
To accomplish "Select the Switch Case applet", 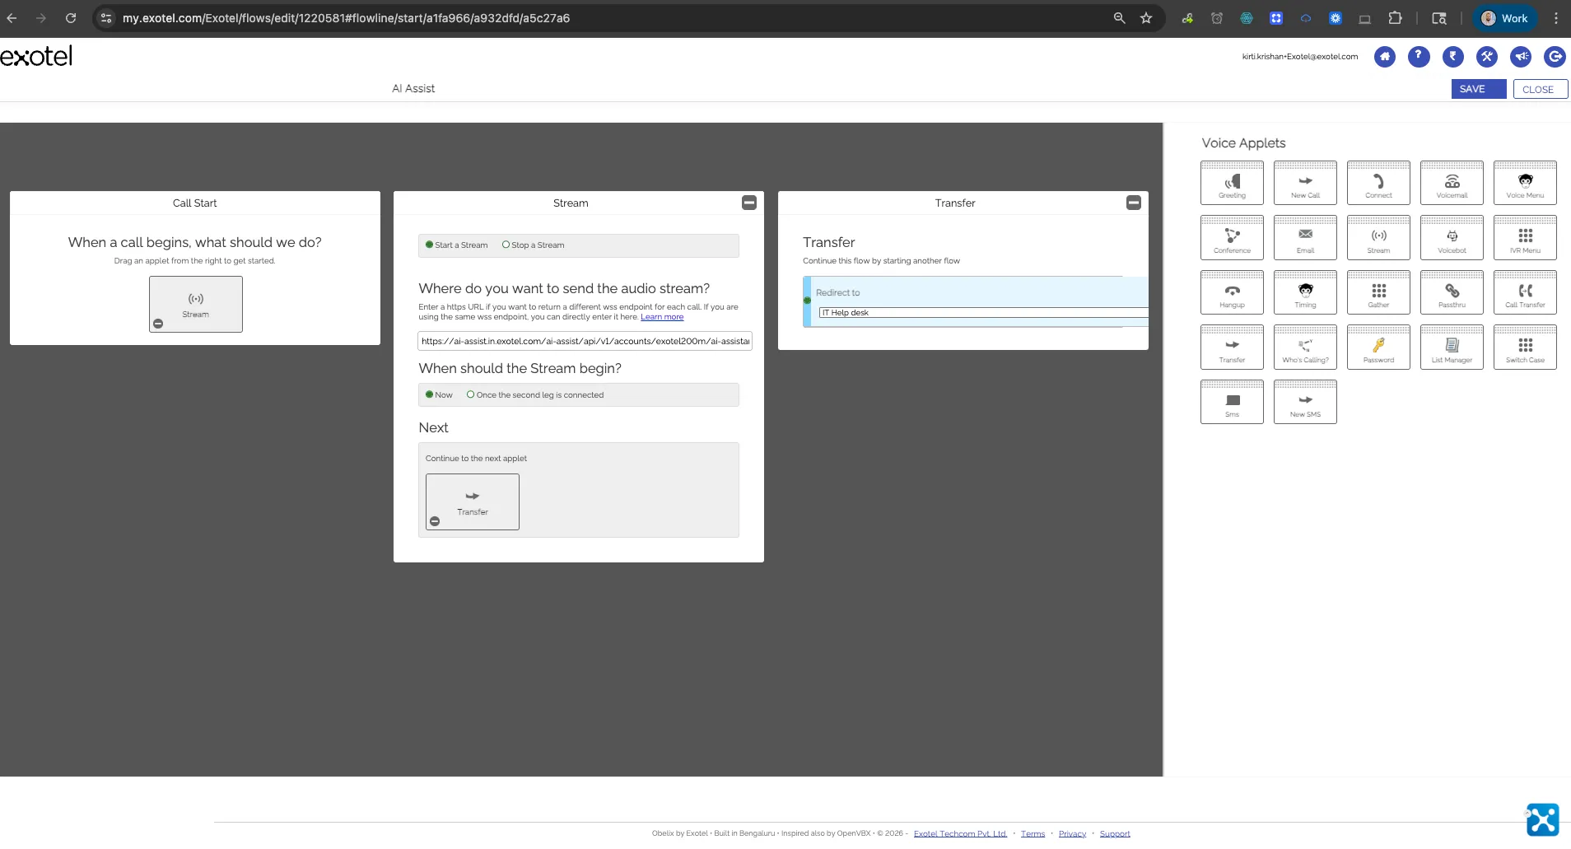I will [1525, 348].
